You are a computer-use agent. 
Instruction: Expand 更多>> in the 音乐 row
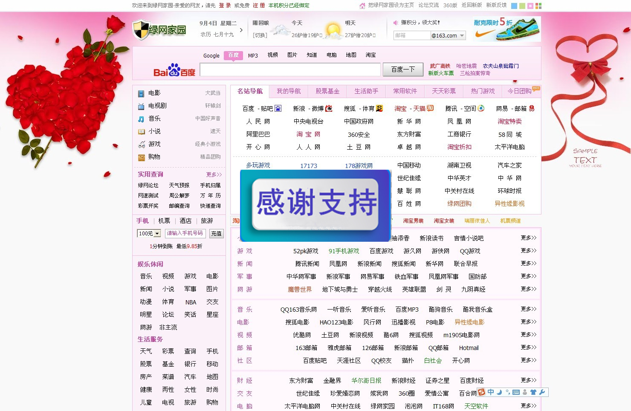pyautogui.click(x=529, y=309)
